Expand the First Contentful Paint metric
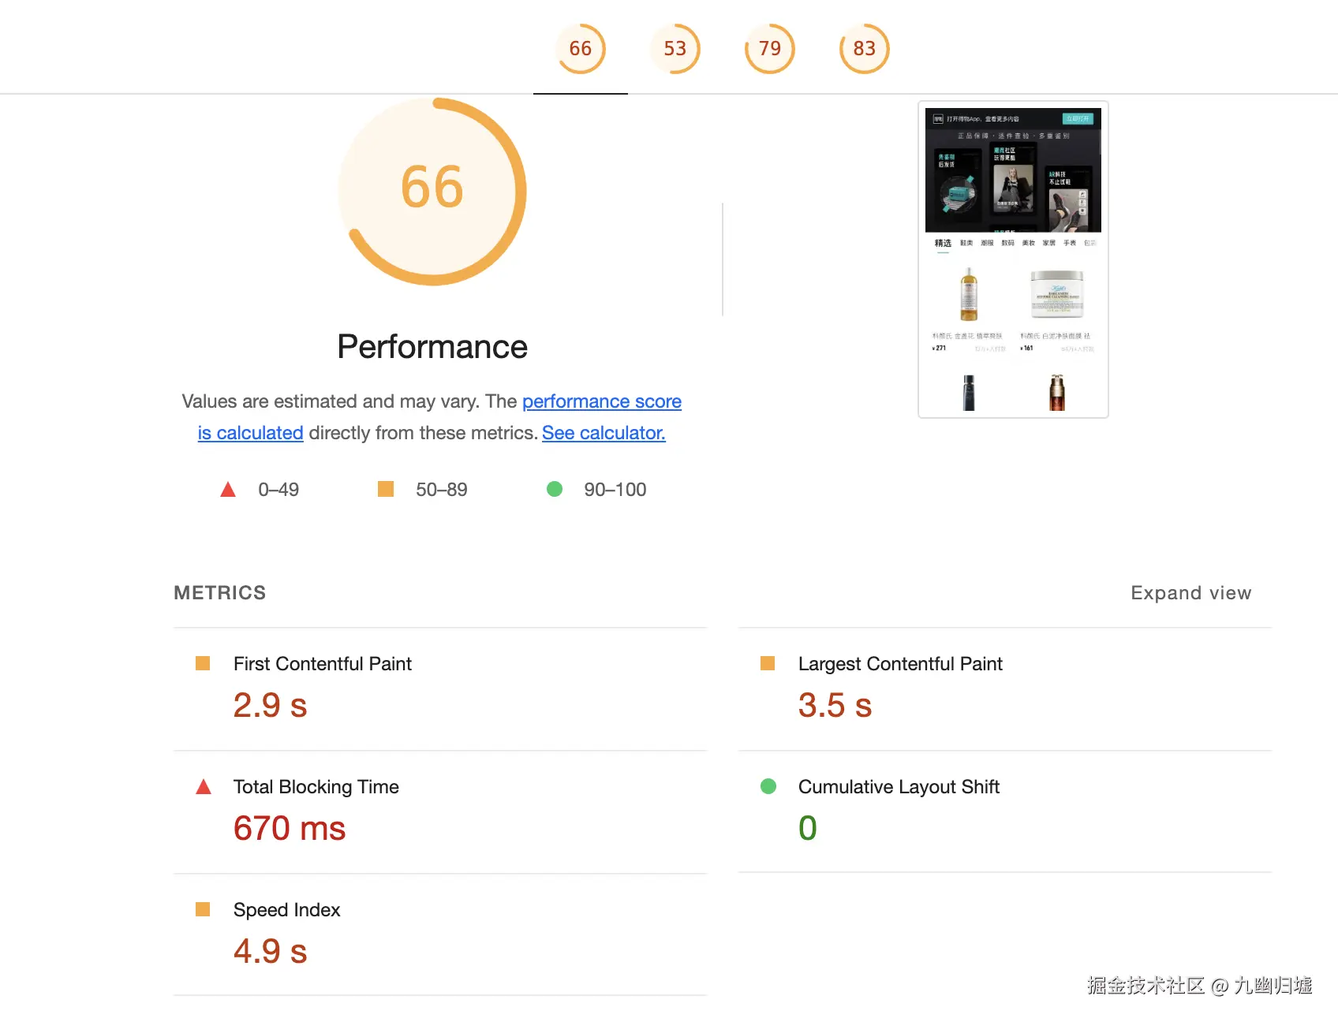 323,664
